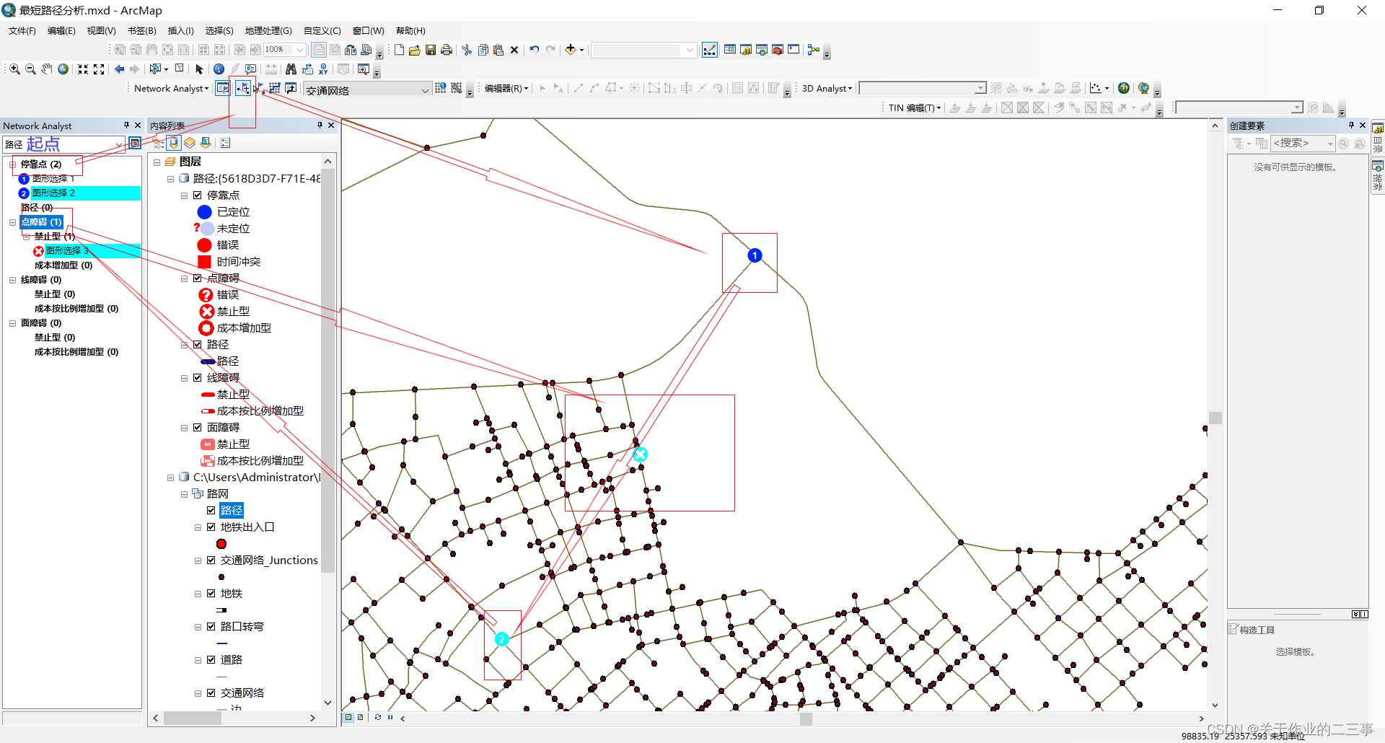
Task: Uncheck the highlighted 路径 layer under 路网
Action: point(211,511)
